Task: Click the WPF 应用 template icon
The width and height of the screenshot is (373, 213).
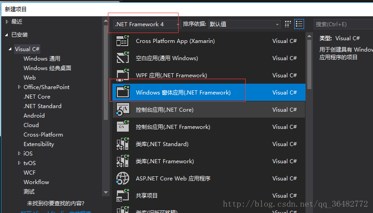Action: point(123,75)
